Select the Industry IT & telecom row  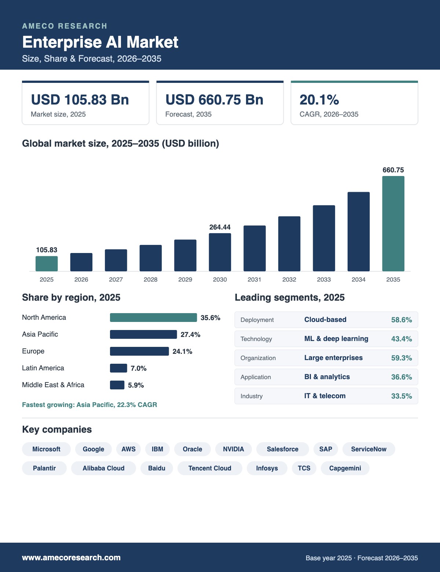[x=326, y=396]
